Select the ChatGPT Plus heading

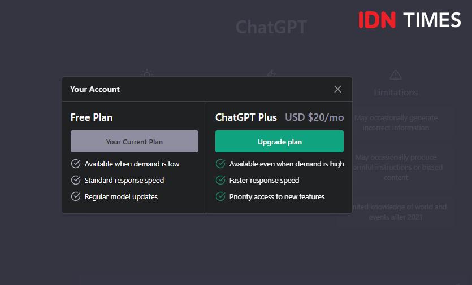click(x=246, y=117)
